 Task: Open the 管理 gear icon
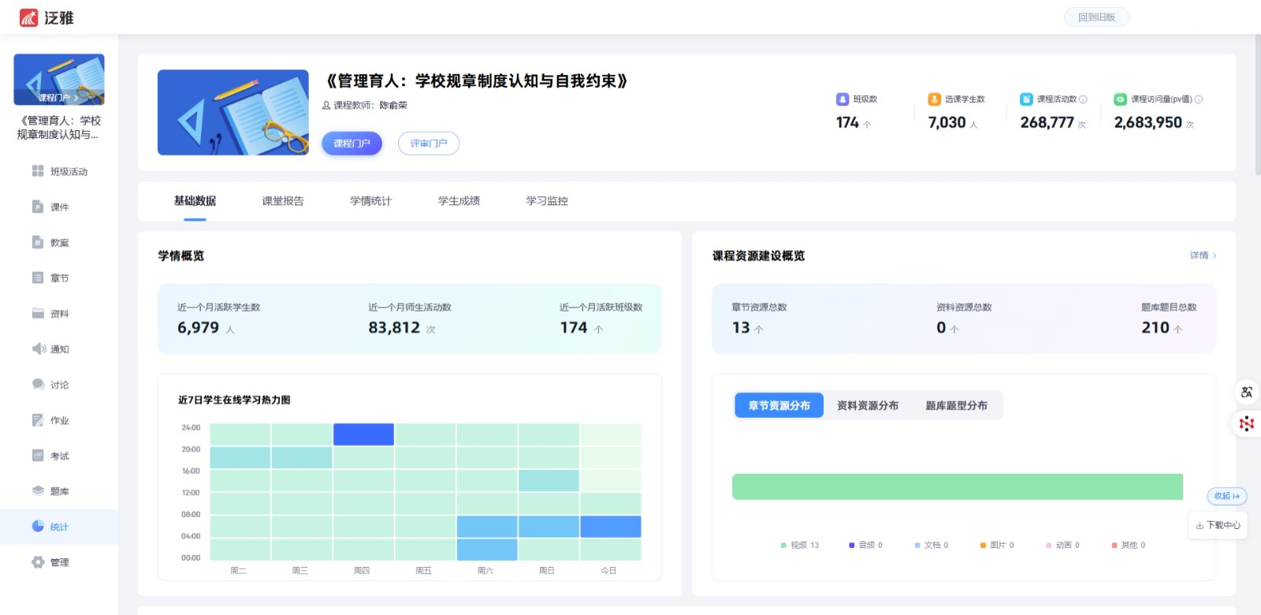(x=38, y=562)
